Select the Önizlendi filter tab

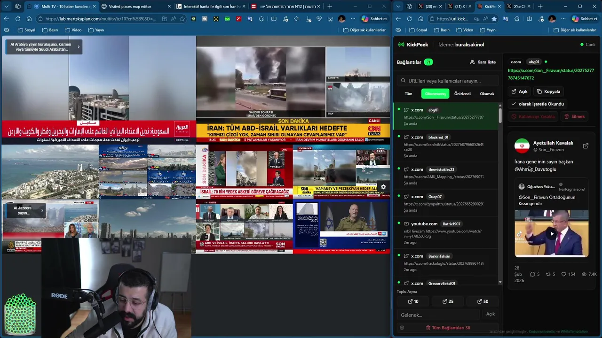coord(462,94)
